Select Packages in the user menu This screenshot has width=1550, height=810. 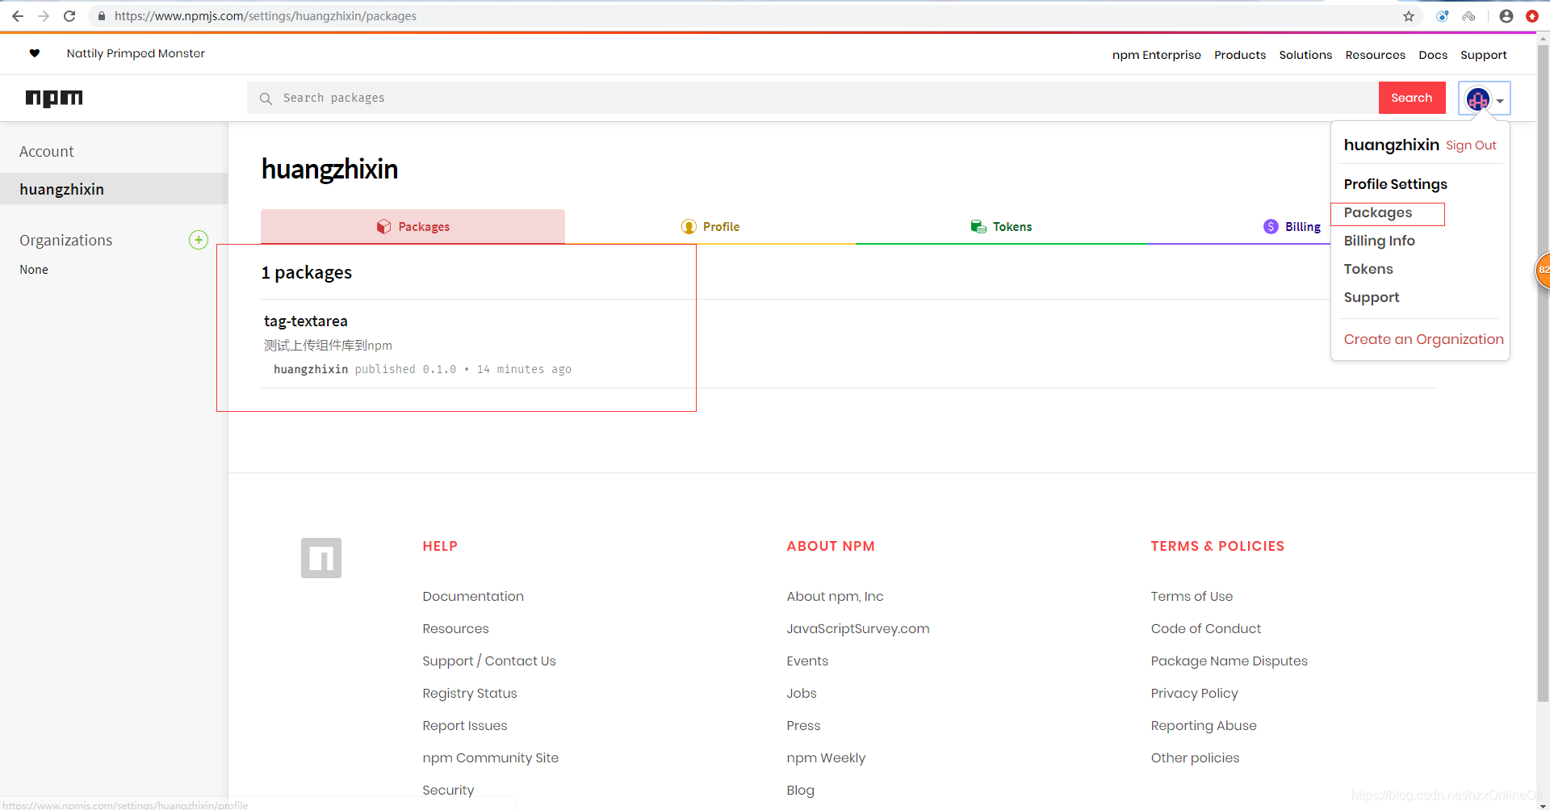tap(1378, 213)
